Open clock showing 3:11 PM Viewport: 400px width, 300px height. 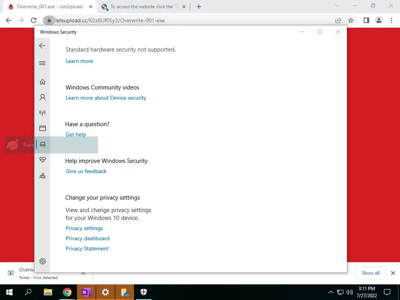tap(366, 292)
